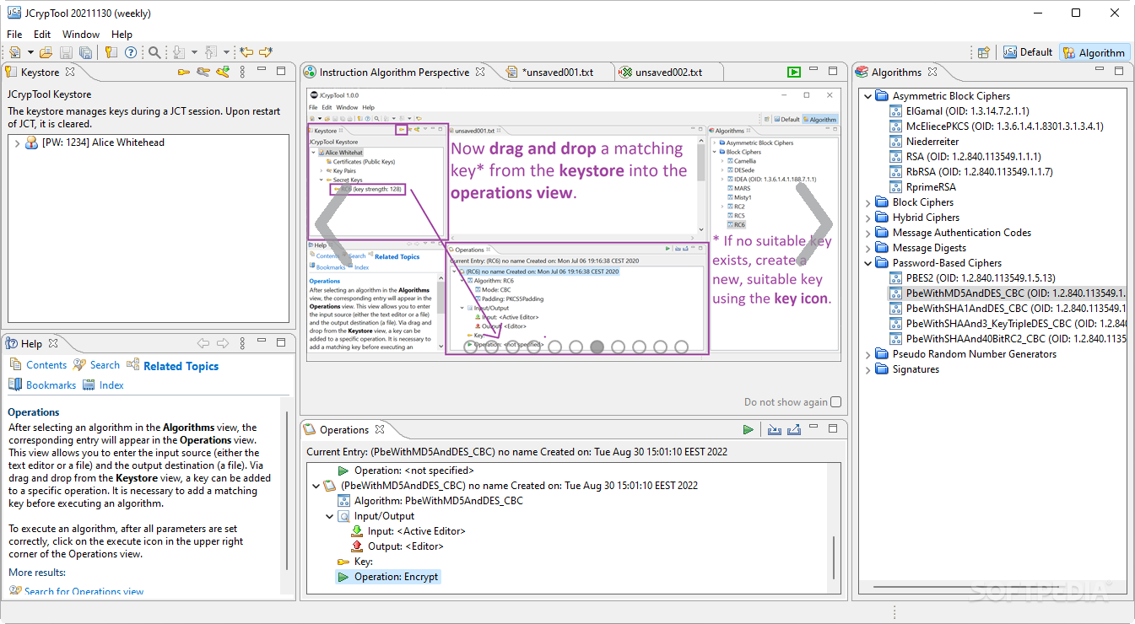Screen dimensions: 1135x624
Task: Open the Bookmarks link in Help
Action: point(51,385)
